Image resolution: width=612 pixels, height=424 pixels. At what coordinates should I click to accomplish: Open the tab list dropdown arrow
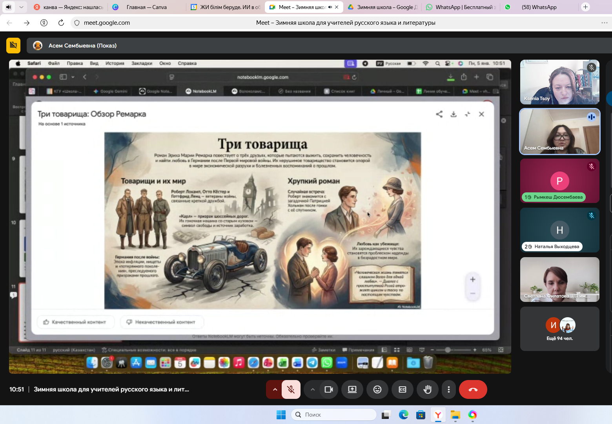click(21, 7)
